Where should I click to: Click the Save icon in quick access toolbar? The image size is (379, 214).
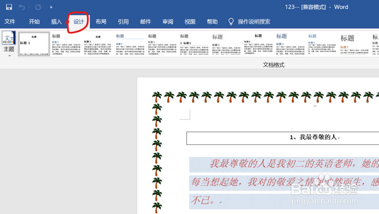coord(9,7)
